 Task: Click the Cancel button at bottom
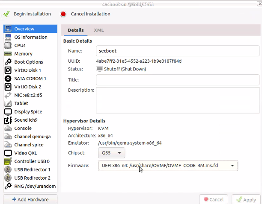(x=214, y=199)
